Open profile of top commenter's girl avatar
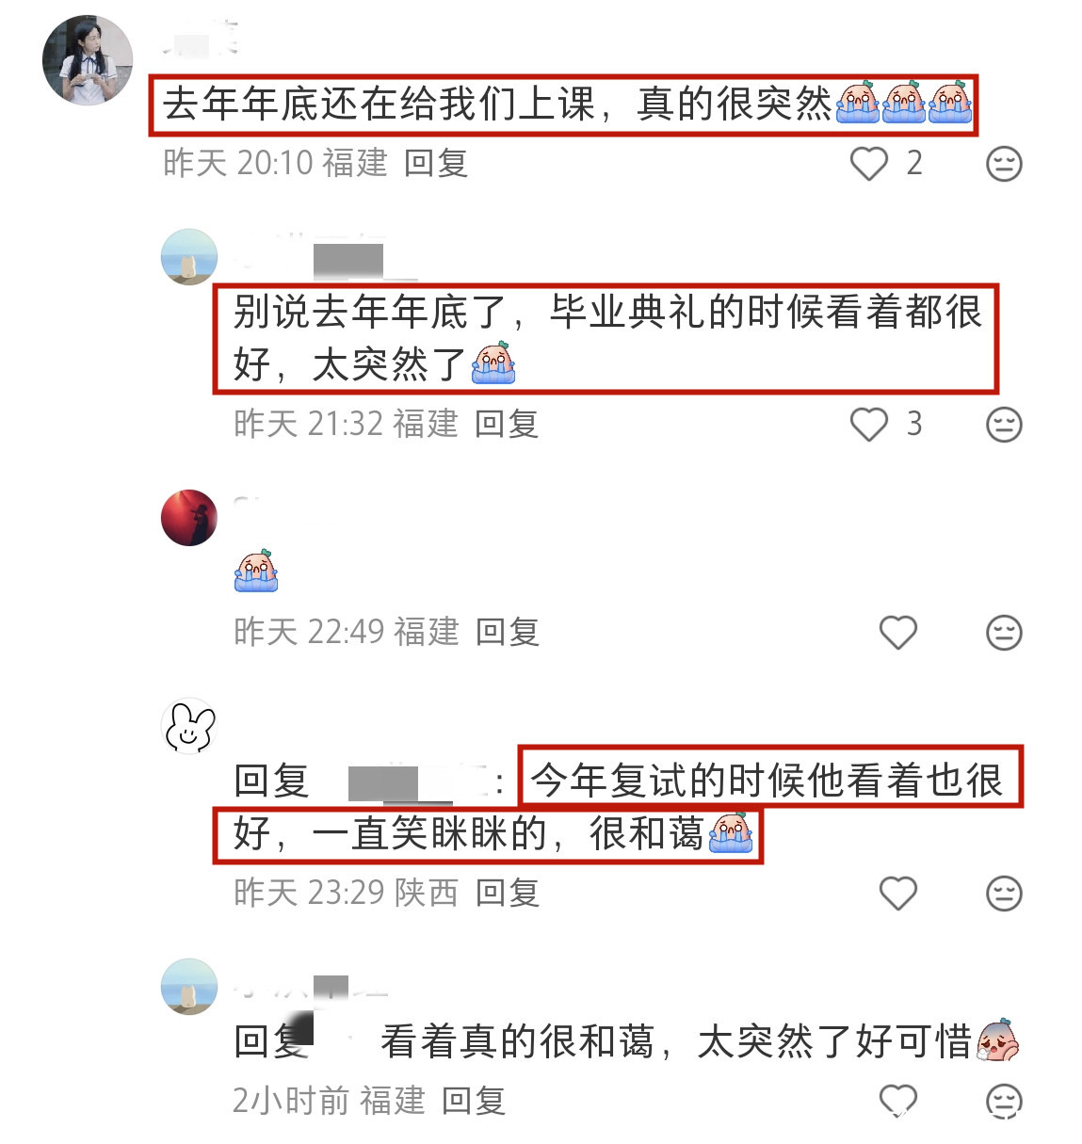The width and height of the screenshot is (1082, 1144). point(88,59)
